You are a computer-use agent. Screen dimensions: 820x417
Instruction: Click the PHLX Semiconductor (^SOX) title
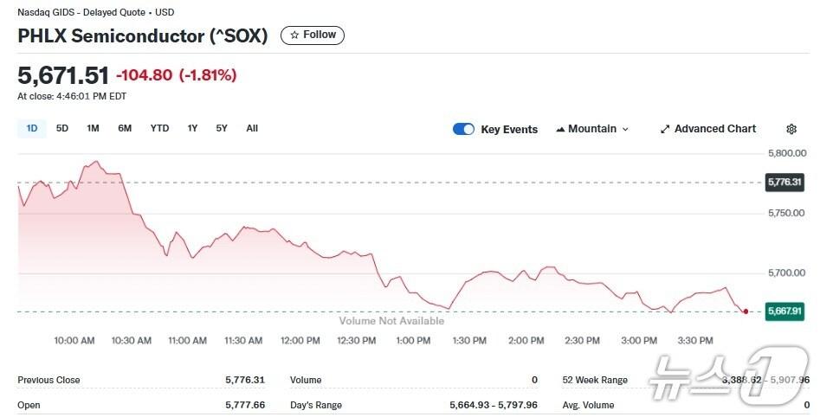[x=143, y=35]
